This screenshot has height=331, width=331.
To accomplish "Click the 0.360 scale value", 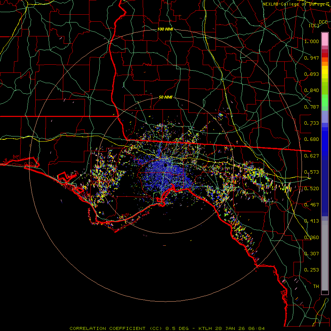I will click(x=312, y=238).
